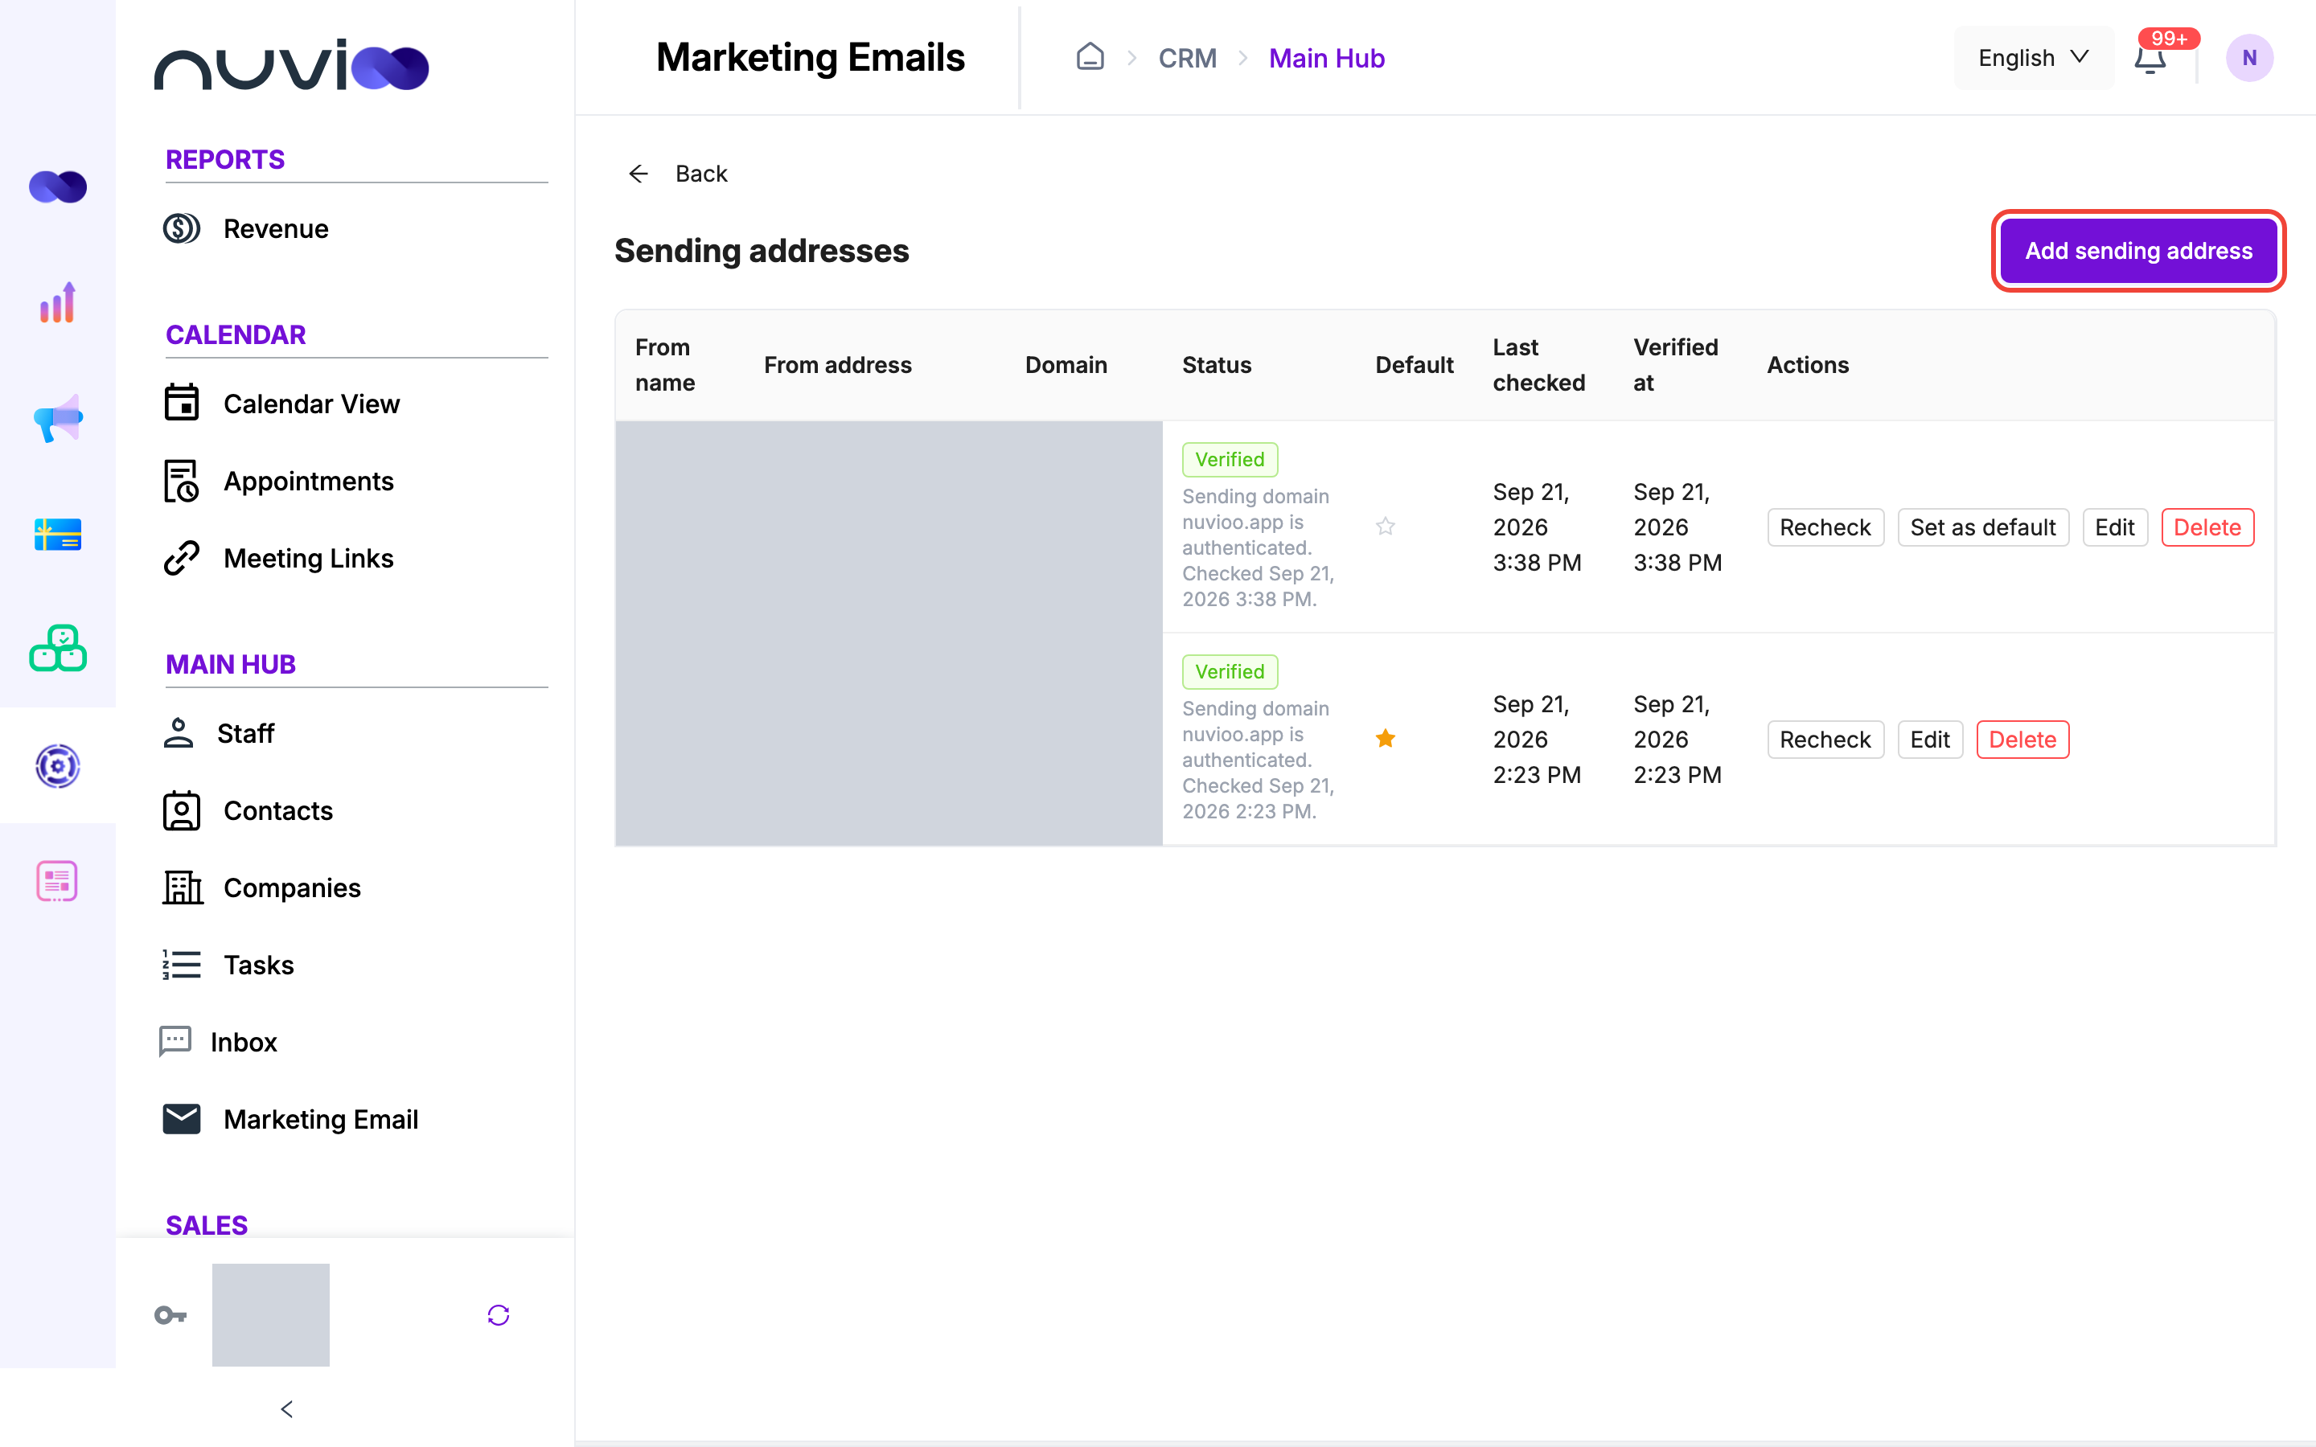Open the bar chart analytics icon in the rail
The height and width of the screenshot is (1447, 2316).
pyautogui.click(x=57, y=302)
